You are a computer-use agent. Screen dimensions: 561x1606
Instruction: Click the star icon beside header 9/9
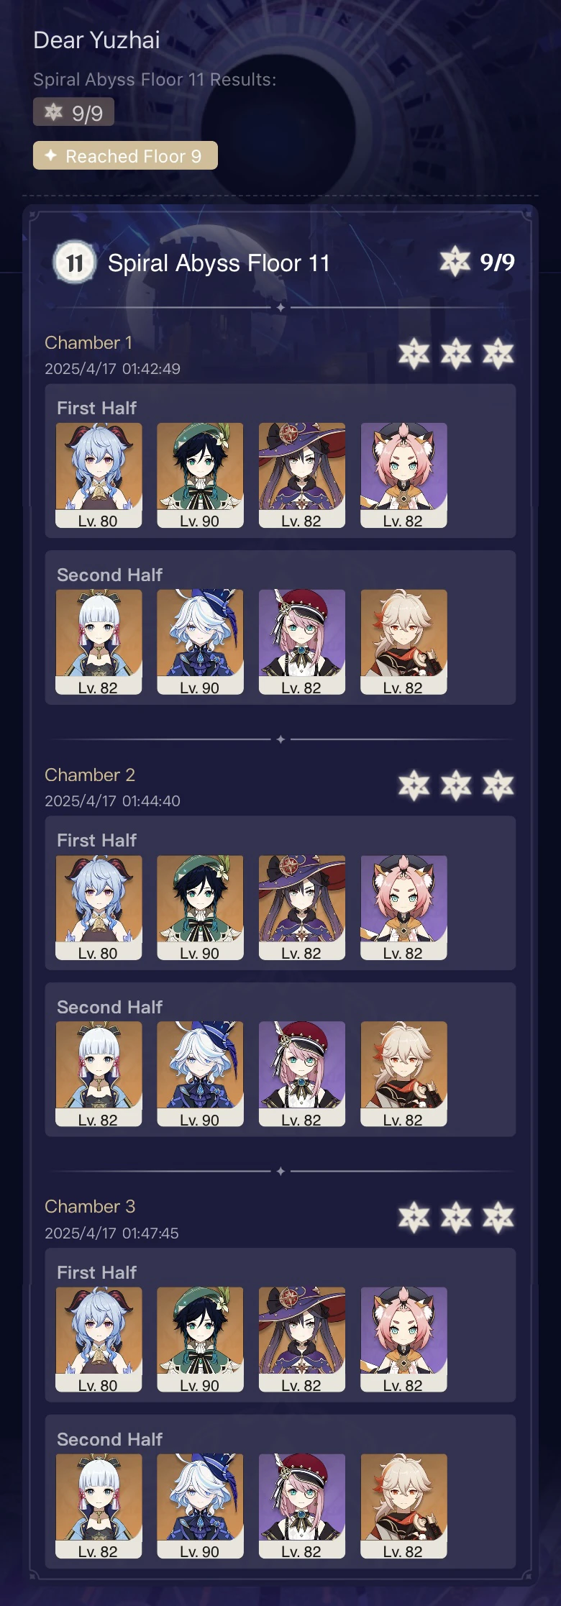(x=455, y=261)
